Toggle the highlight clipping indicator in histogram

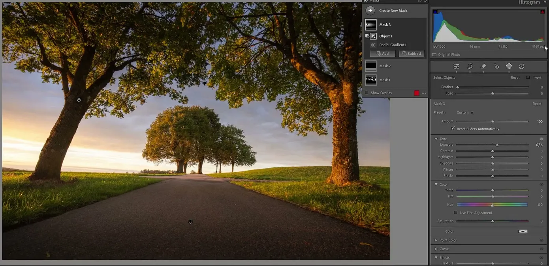(542, 12)
